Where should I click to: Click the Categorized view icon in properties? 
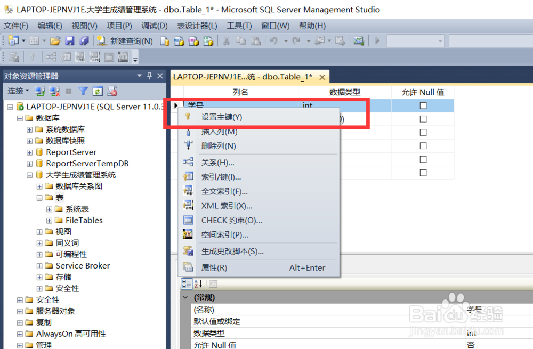point(186,284)
